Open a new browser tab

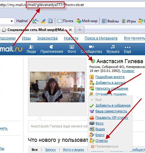pyautogui.click(x=80, y=30)
